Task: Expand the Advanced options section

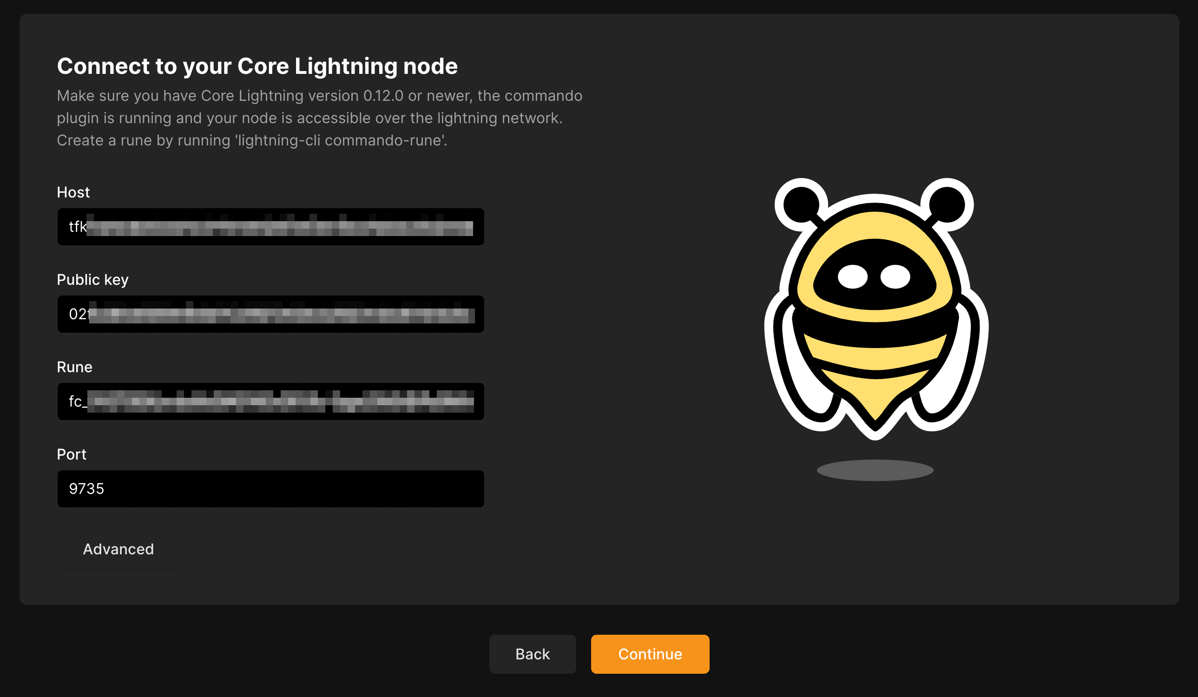Action: [x=118, y=549]
